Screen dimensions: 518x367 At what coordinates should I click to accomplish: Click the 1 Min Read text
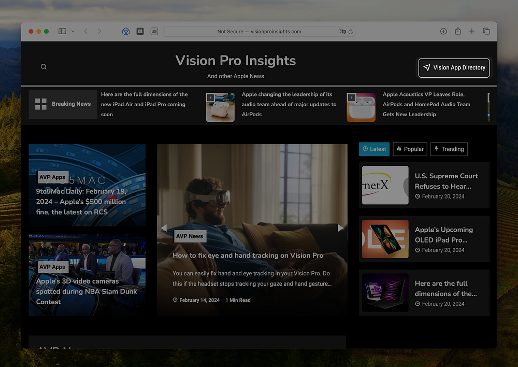[238, 300]
